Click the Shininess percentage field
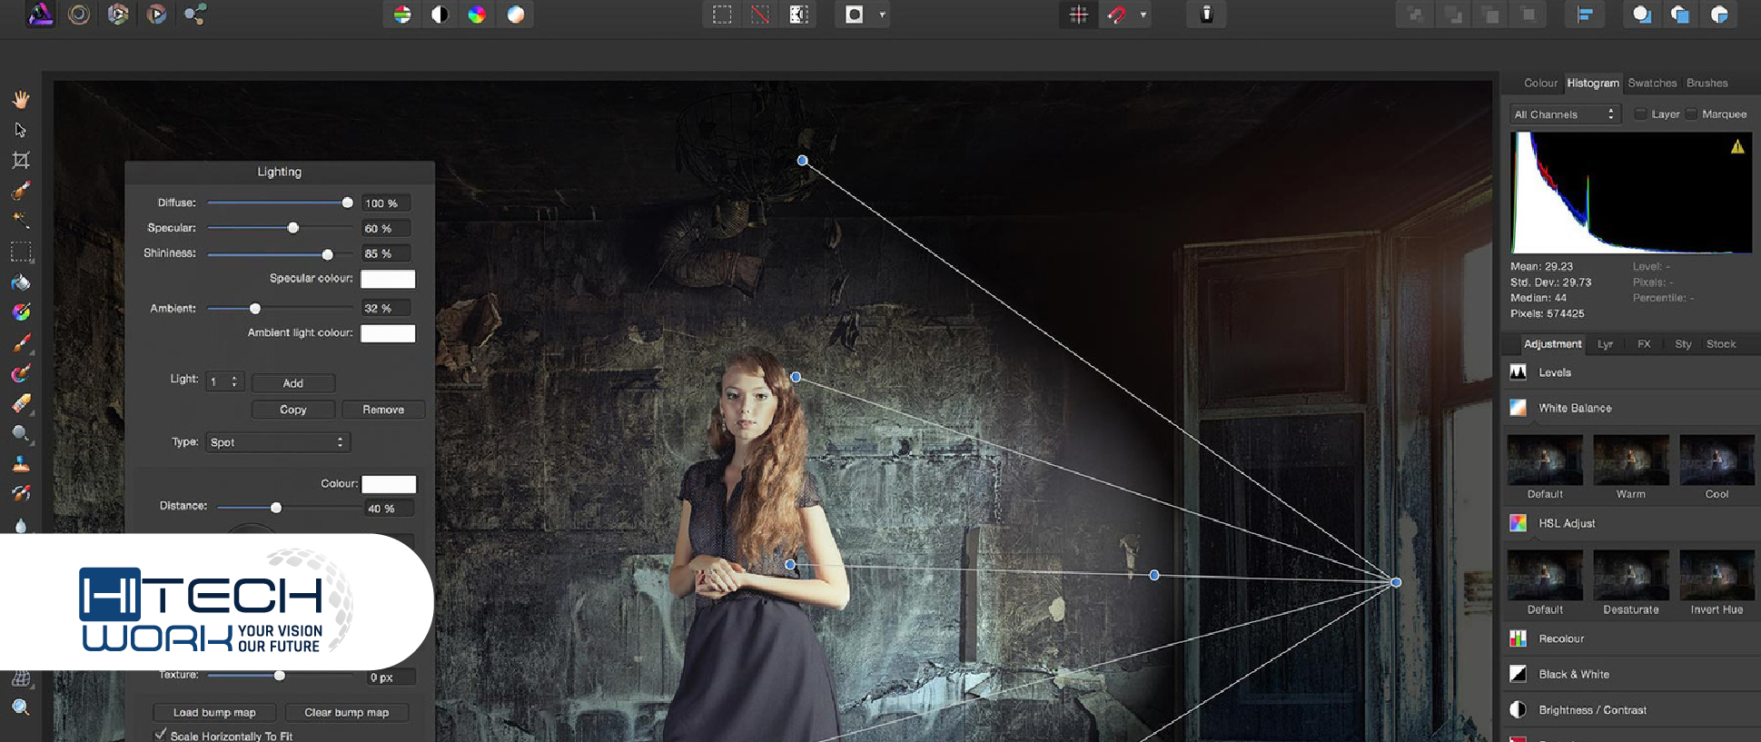Screen dimensions: 1761x742 tap(386, 253)
